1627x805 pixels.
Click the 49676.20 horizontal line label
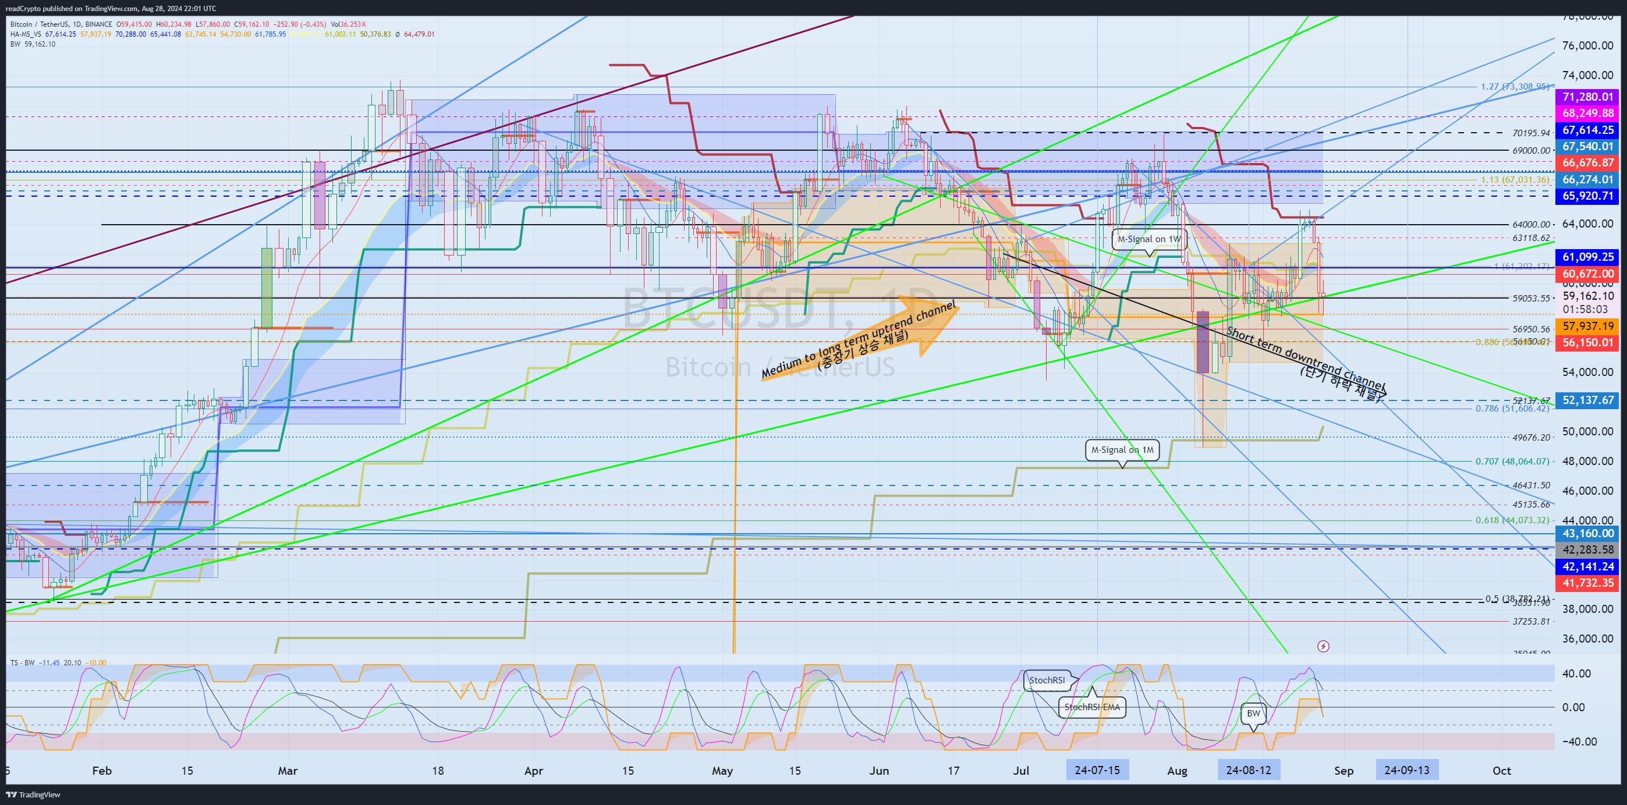click(x=1531, y=437)
